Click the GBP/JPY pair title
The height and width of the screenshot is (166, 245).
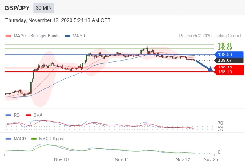click(17, 8)
